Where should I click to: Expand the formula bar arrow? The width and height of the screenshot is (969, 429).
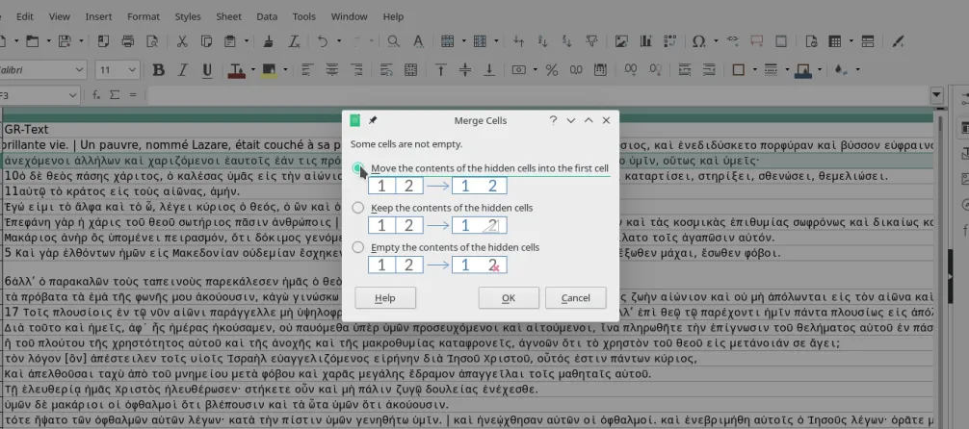point(937,95)
